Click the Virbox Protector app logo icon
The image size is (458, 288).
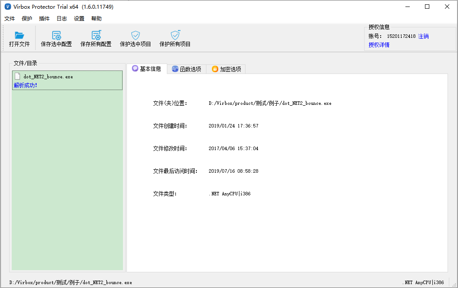coord(8,7)
